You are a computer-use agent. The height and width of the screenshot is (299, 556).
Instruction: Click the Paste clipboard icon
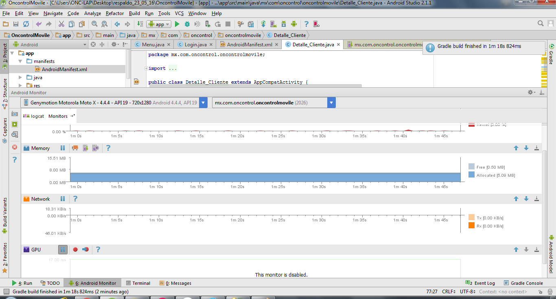coord(82,24)
